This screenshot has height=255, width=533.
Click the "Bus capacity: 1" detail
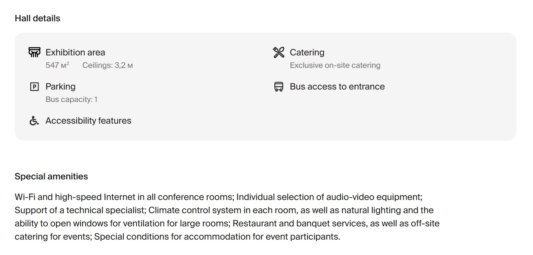[x=72, y=99]
